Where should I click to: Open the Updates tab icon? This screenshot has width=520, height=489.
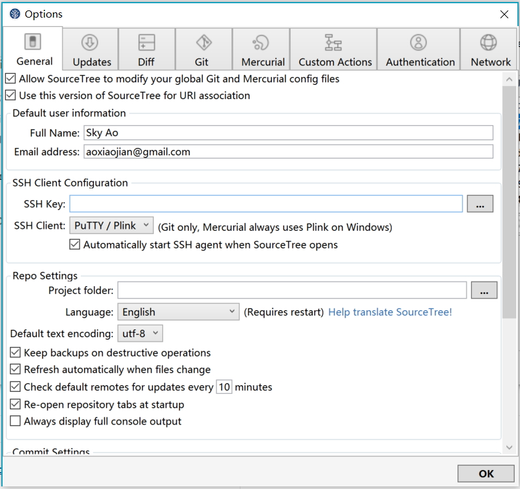[91, 42]
